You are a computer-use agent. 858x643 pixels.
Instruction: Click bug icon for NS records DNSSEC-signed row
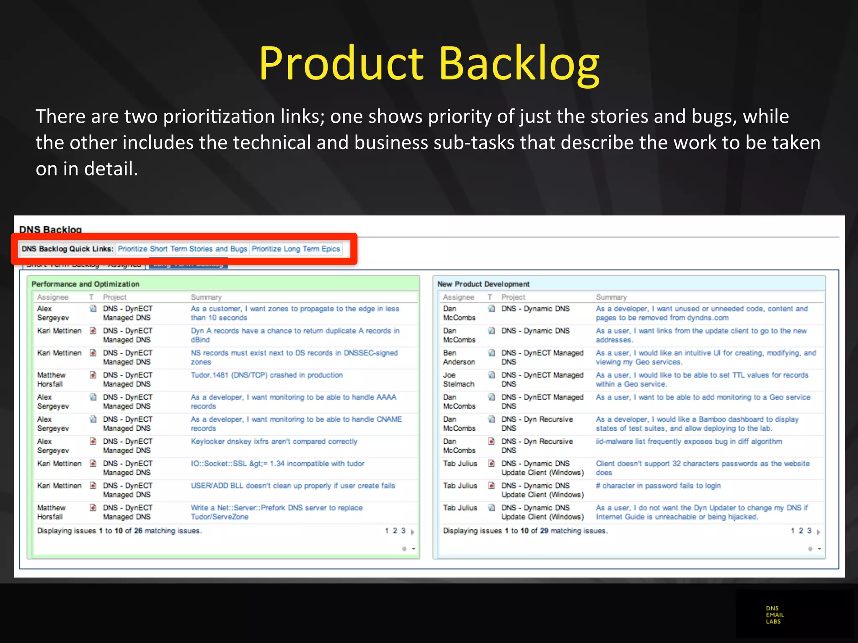click(x=93, y=353)
